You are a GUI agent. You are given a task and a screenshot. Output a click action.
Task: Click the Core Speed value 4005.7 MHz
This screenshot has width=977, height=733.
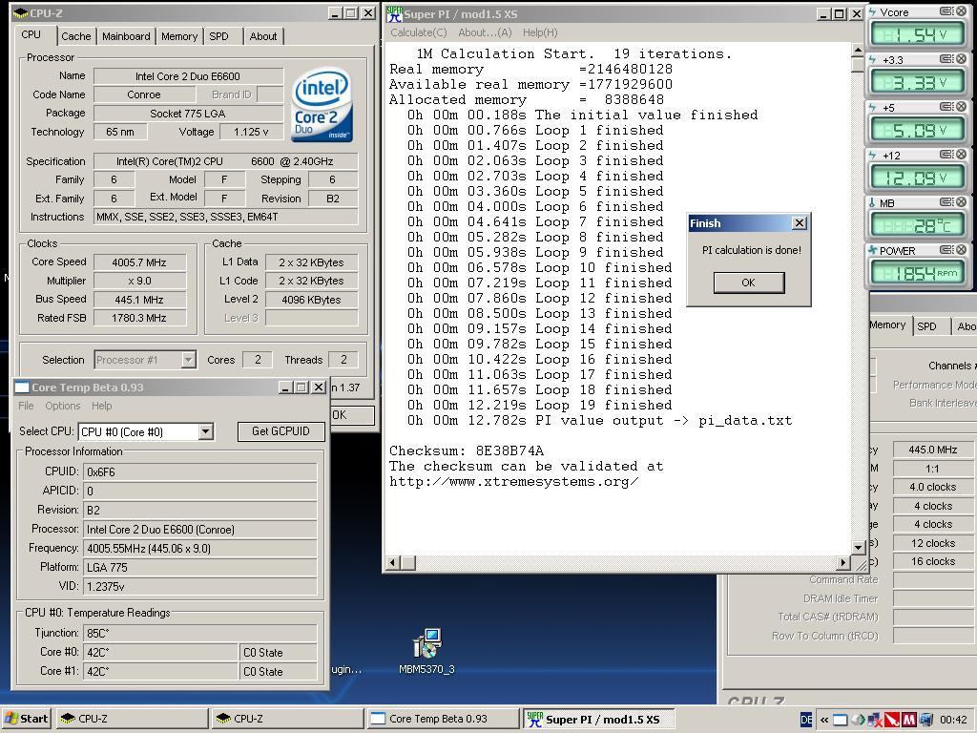click(x=139, y=262)
